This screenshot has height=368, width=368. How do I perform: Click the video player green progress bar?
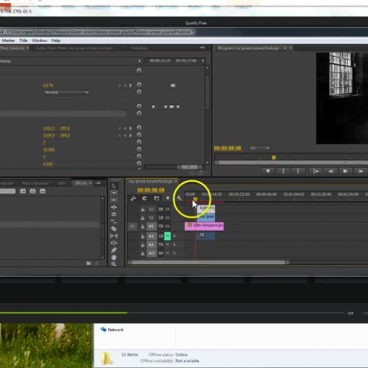[x=63, y=313]
